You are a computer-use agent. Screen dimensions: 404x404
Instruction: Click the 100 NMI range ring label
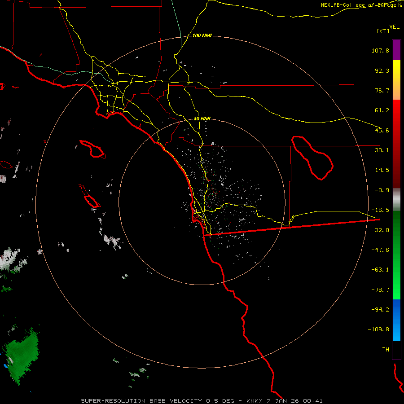click(202, 35)
